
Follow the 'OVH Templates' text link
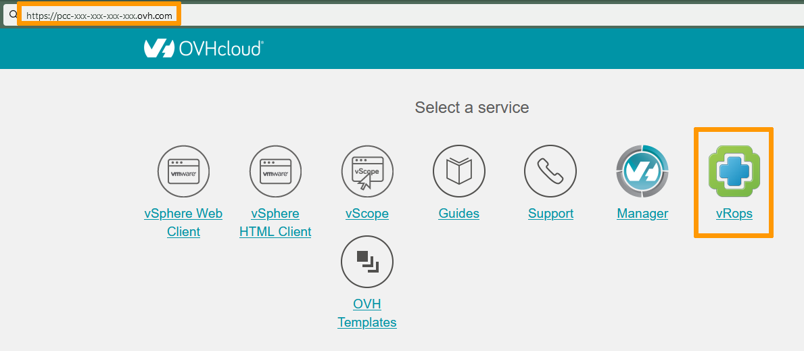(x=367, y=313)
